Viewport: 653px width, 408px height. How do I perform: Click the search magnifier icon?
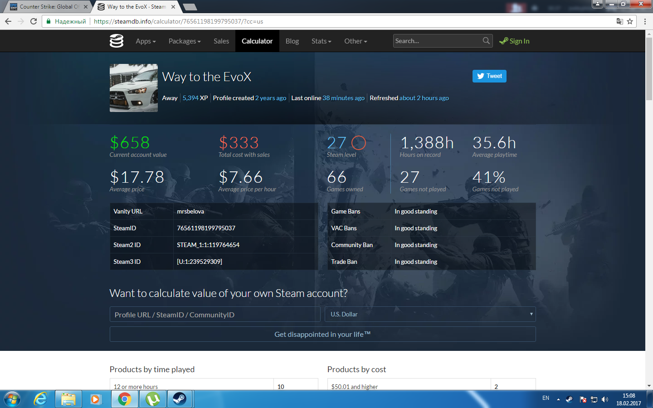(x=486, y=41)
